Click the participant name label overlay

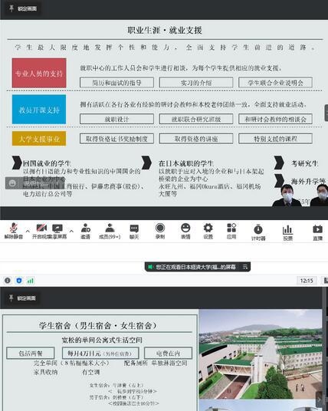tap(34, 183)
